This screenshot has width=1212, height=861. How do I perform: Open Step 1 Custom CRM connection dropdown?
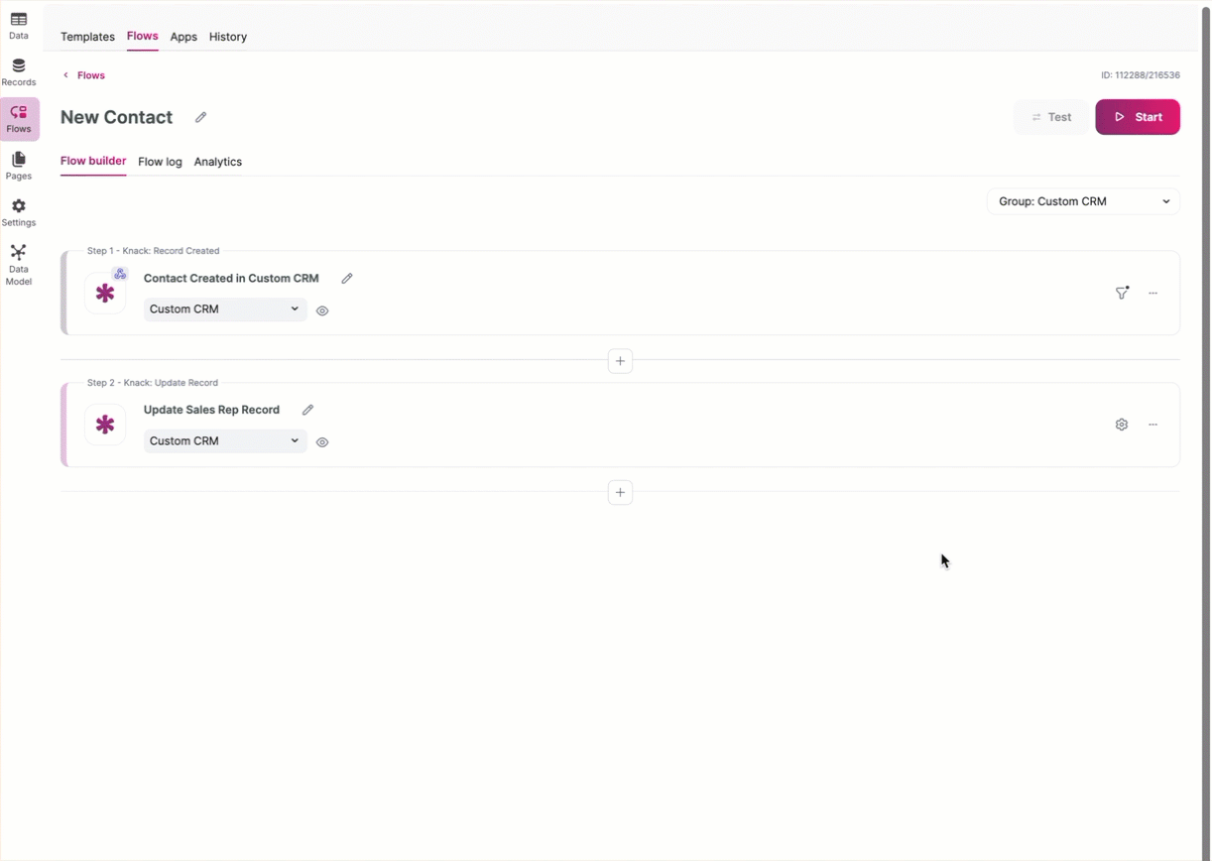pos(224,309)
